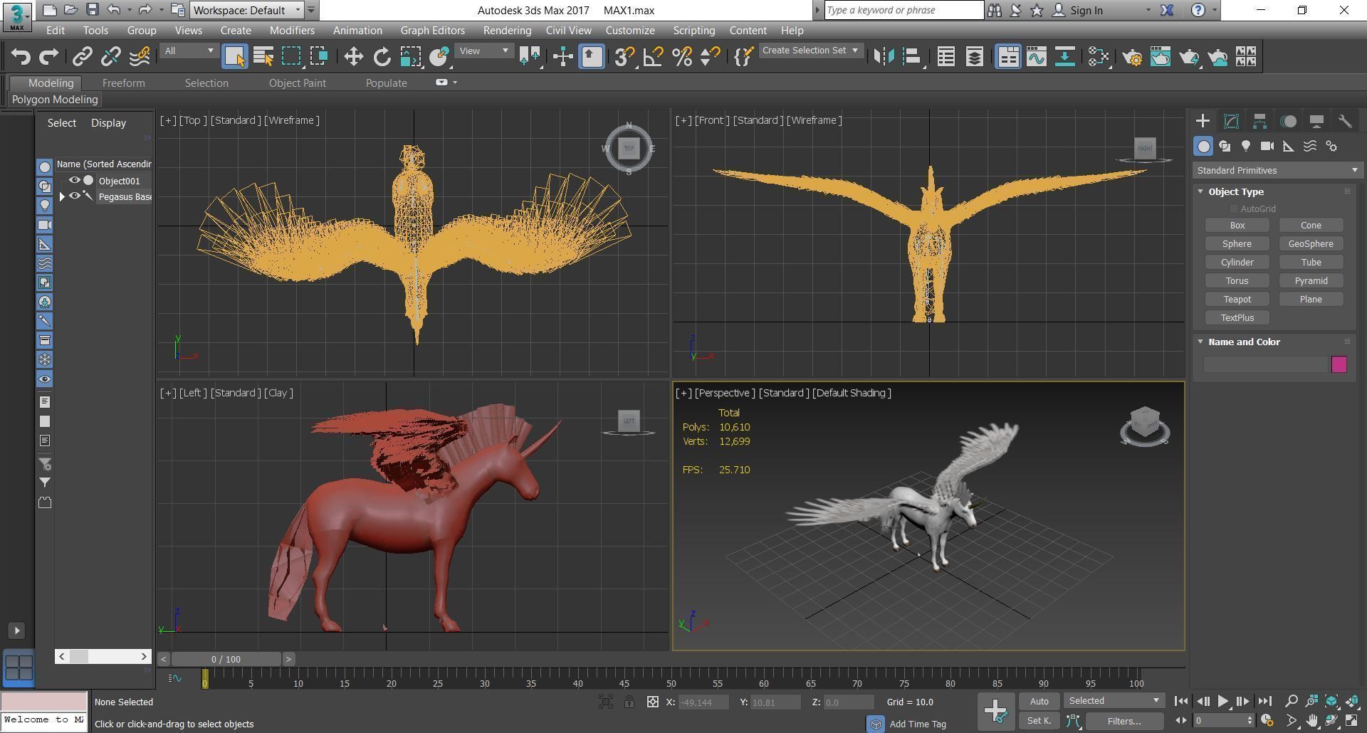
Task: Click the Teapot primitive button
Action: coord(1237,300)
